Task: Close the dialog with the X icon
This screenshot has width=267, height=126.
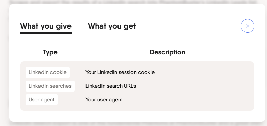Action: tap(247, 26)
